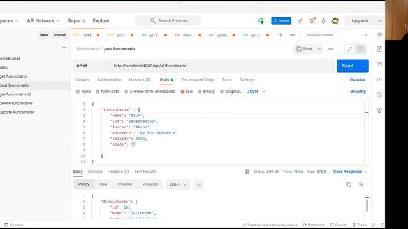
Task: Expand the API Network menu
Action: pos(43,21)
